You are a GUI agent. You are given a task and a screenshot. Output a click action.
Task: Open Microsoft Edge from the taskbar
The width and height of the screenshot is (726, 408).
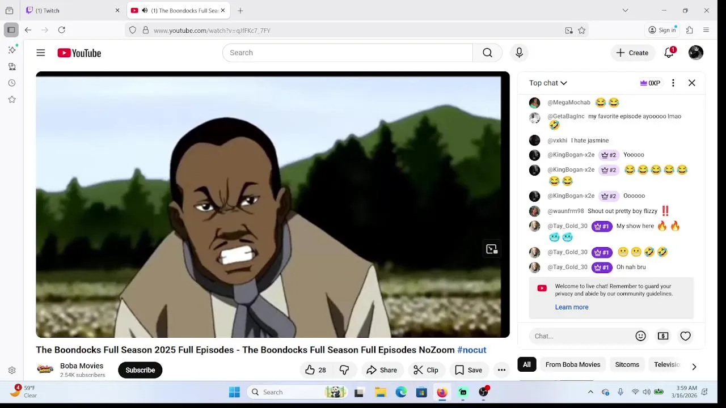pos(401,392)
